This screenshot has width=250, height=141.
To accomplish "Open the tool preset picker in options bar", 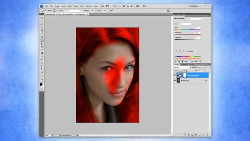I will 43,11.
